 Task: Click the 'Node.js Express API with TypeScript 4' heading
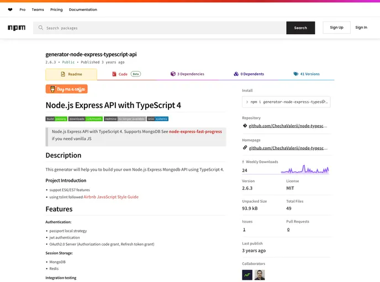coord(113,105)
